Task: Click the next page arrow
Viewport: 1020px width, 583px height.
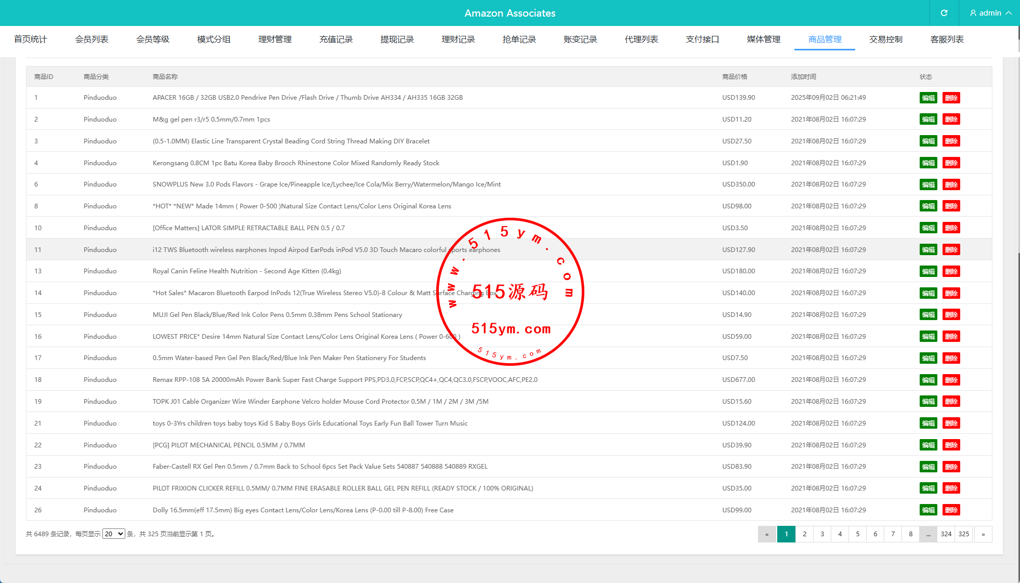Action: click(983, 534)
